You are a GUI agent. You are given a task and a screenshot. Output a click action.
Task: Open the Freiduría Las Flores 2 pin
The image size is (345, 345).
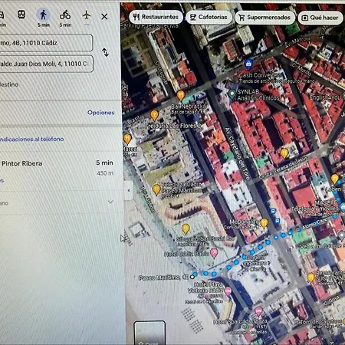coord(154,115)
